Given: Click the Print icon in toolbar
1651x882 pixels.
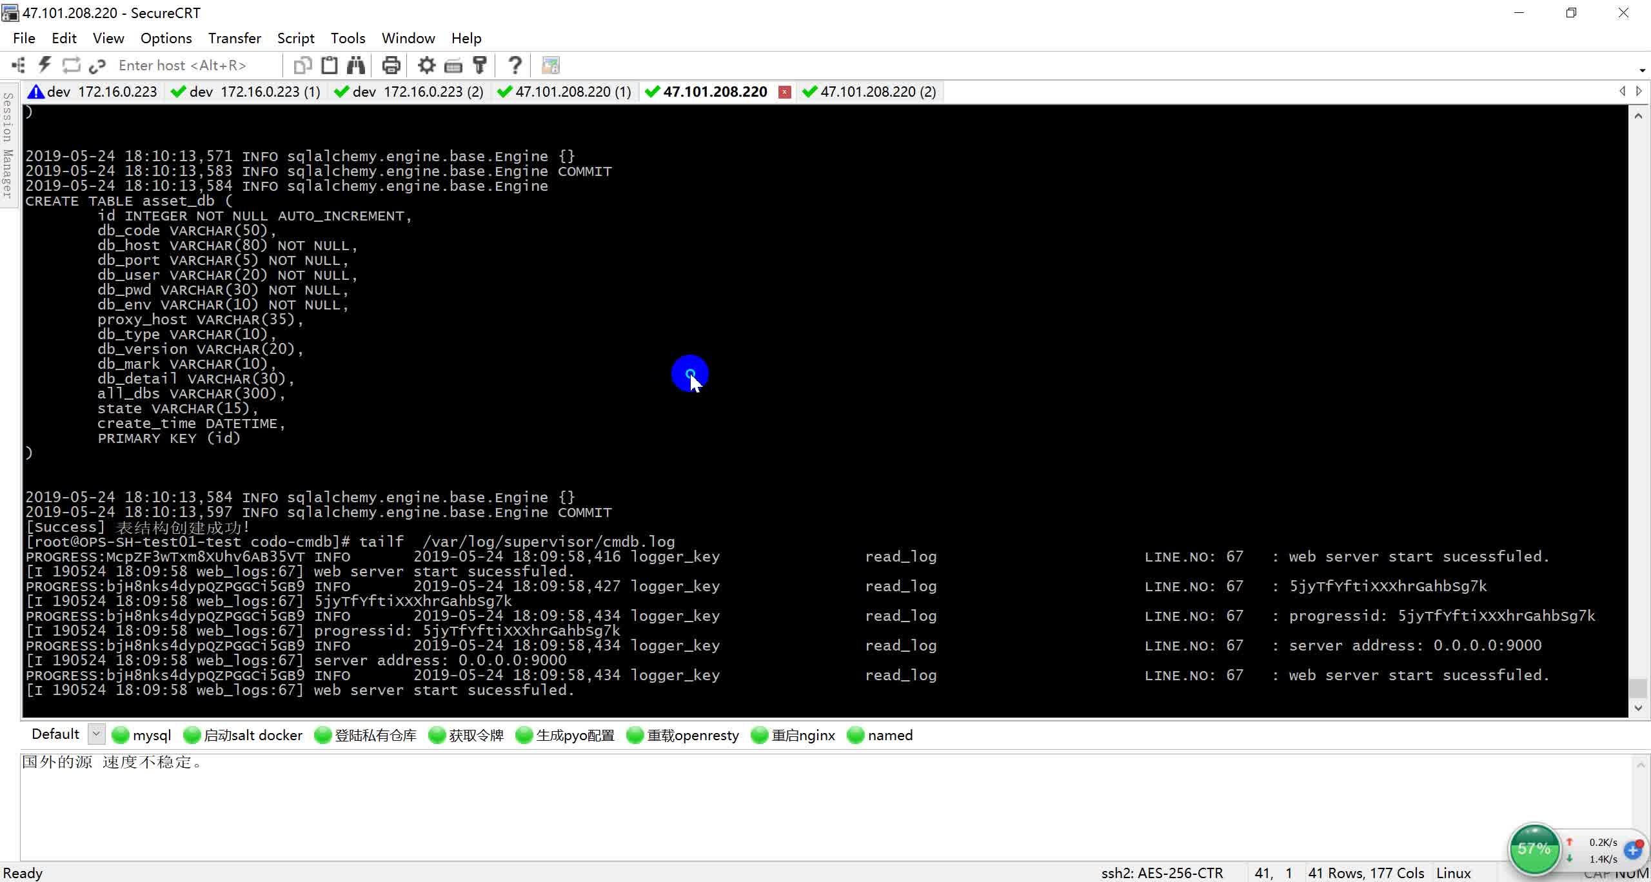Looking at the screenshot, I should pyautogui.click(x=391, y=65).
